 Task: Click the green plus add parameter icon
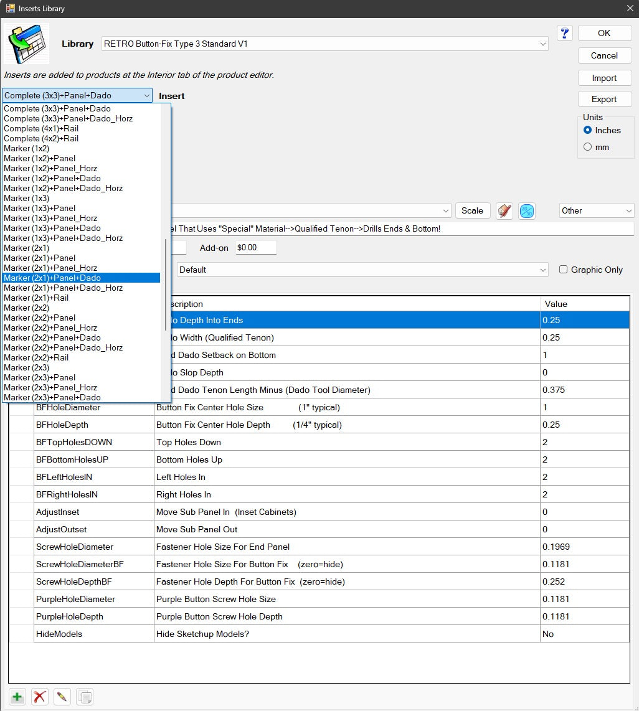[17, 697]
